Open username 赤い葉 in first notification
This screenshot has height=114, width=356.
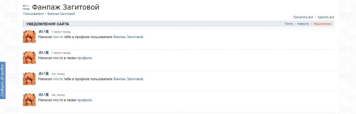click(44, 31)
